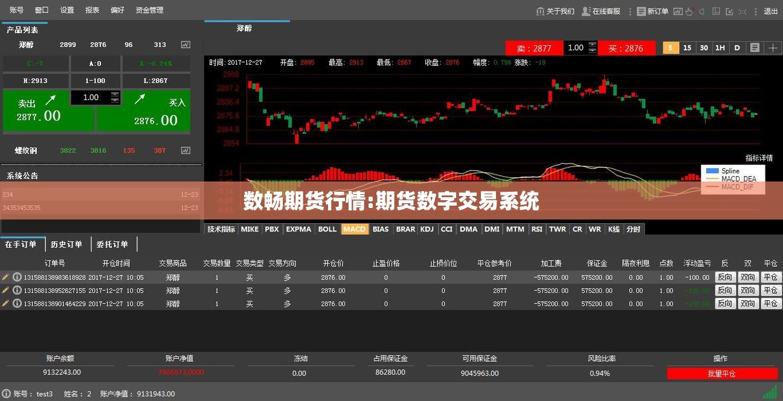Click 双向 on the second order row
This screenshot has height=401, width=783.
tap(748, 291)
